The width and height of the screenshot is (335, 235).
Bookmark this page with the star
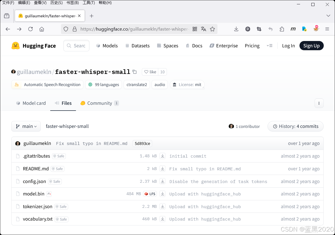[x=212, y=29]
